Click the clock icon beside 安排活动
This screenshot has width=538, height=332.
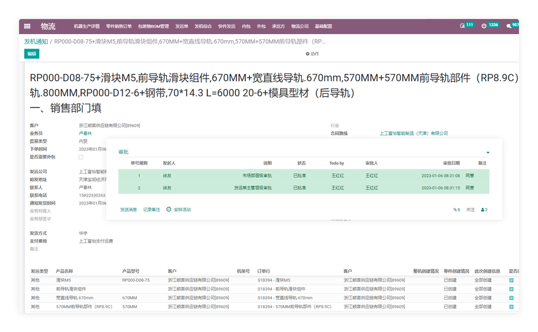coord(169,210)
